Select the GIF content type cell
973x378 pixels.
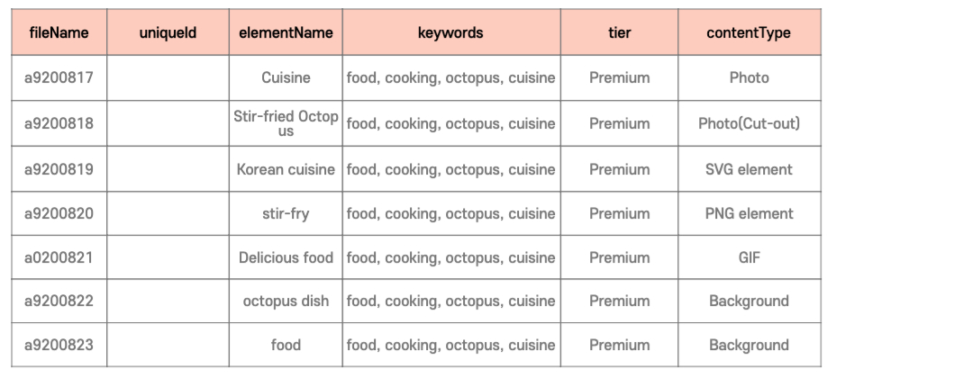click(x=749, y=258)
